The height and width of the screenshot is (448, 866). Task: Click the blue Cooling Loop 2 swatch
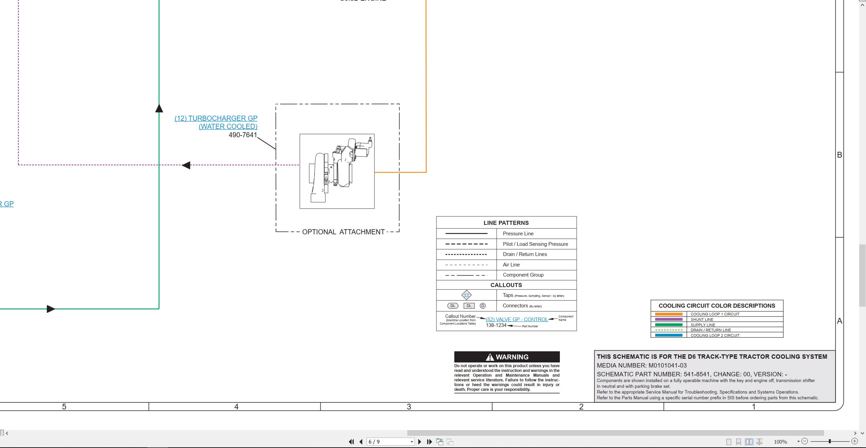[669, 335]
